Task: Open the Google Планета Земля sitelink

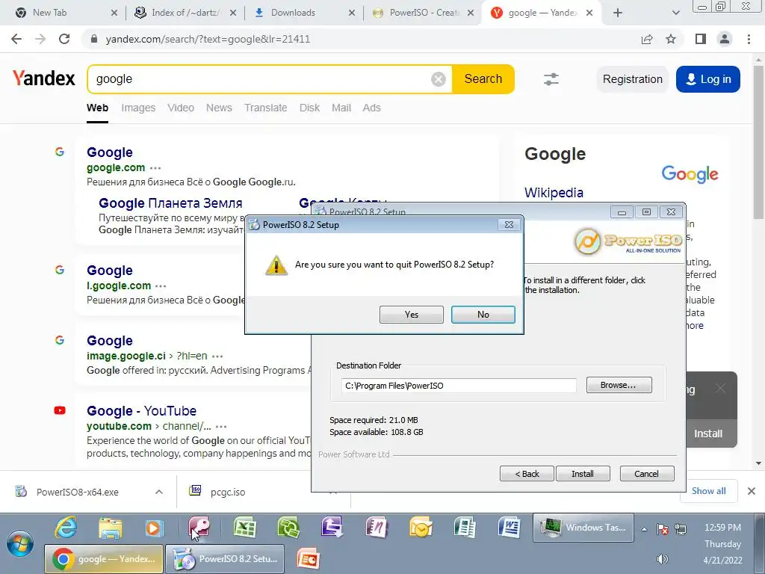Action: [x=170, y=203]
